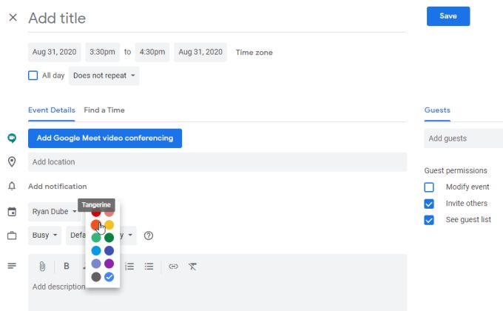503x311 pixels.
Task: Switch to the Find a Time tab
Action: 104,110
